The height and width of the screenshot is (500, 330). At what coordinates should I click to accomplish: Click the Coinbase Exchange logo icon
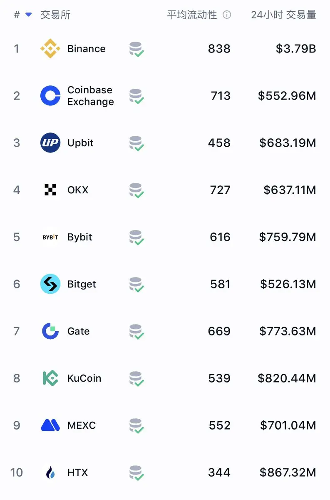[50, 96]
